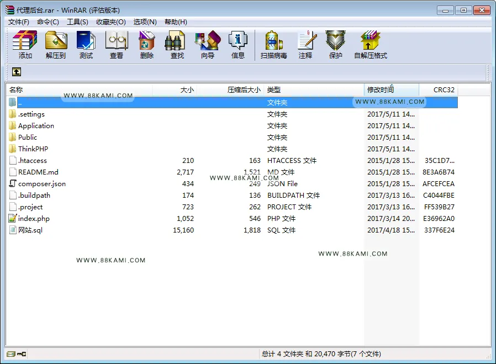Click the 删除 (Delete) icon
The height and width of the screenshot is (364, 496).
pos(147,45)
